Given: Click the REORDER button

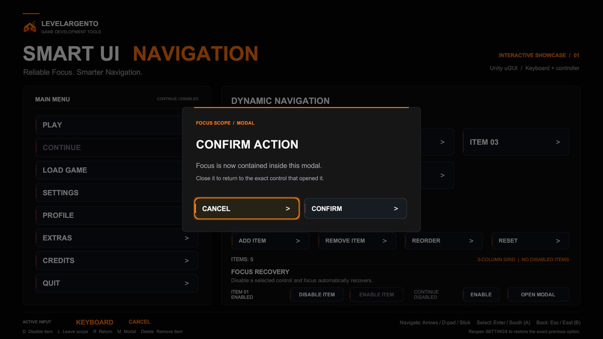Looking at the screenshot, I should click(444, 241).
